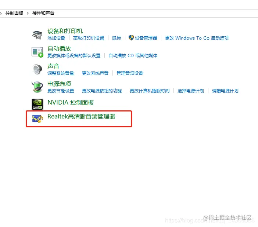Open the 电源选项 heading
This screenshot has height=227, width=258.
coord(59,84)
